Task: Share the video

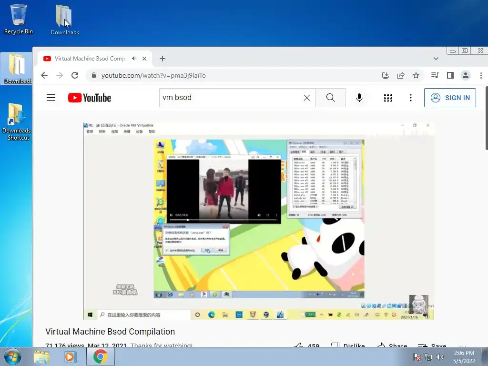Action: tap(392, 345)
